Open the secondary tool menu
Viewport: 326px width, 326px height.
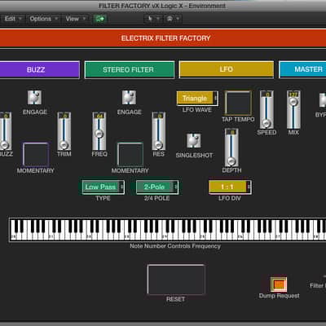(173, 19)
